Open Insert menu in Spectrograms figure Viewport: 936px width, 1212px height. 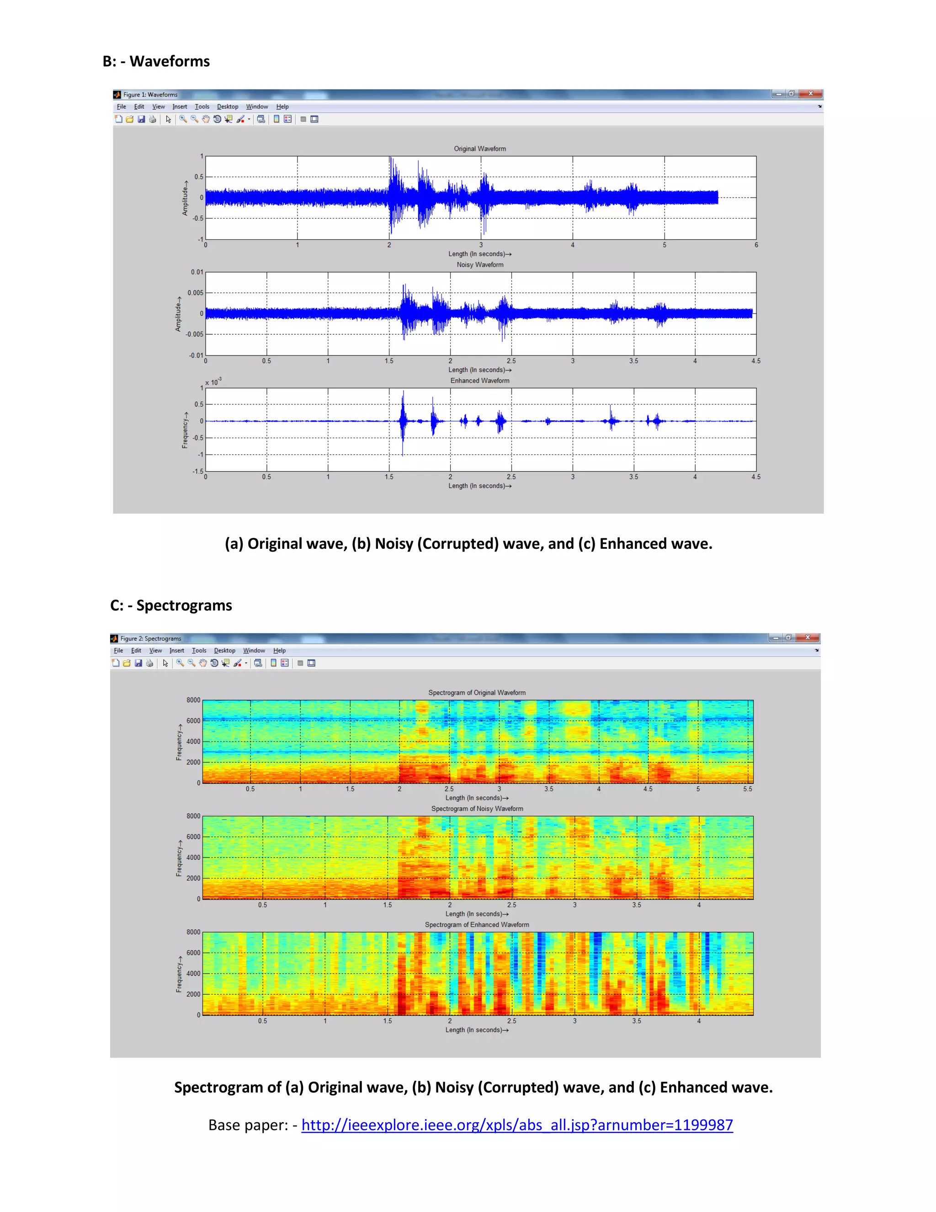pos(176,650)
